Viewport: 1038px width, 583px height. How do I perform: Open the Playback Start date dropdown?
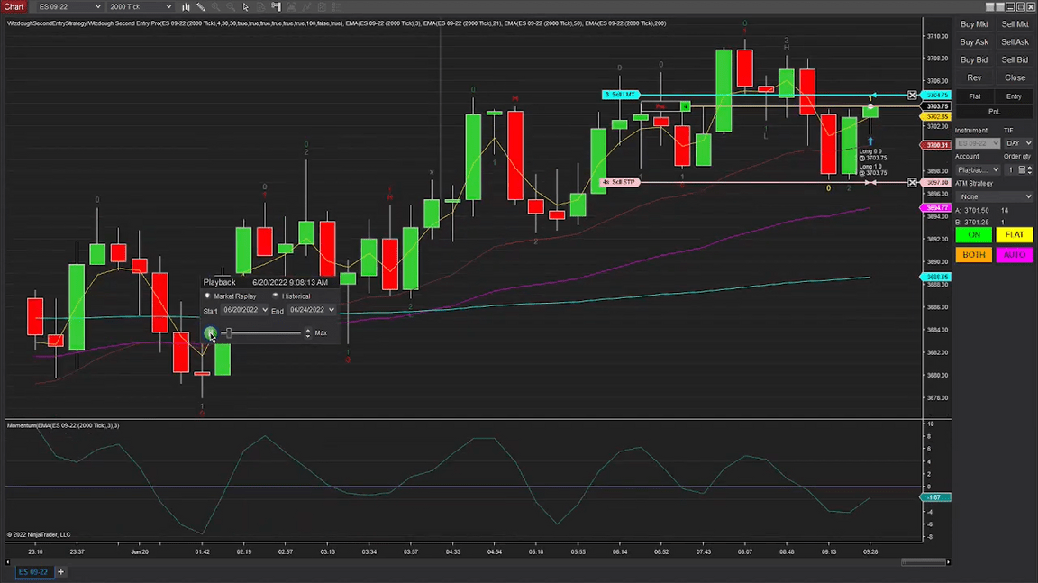[245, 310]
